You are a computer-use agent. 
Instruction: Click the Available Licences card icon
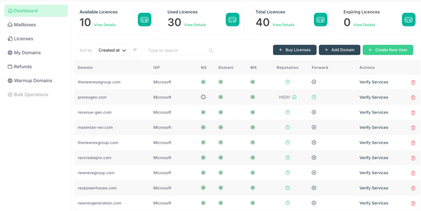(144, 19)
